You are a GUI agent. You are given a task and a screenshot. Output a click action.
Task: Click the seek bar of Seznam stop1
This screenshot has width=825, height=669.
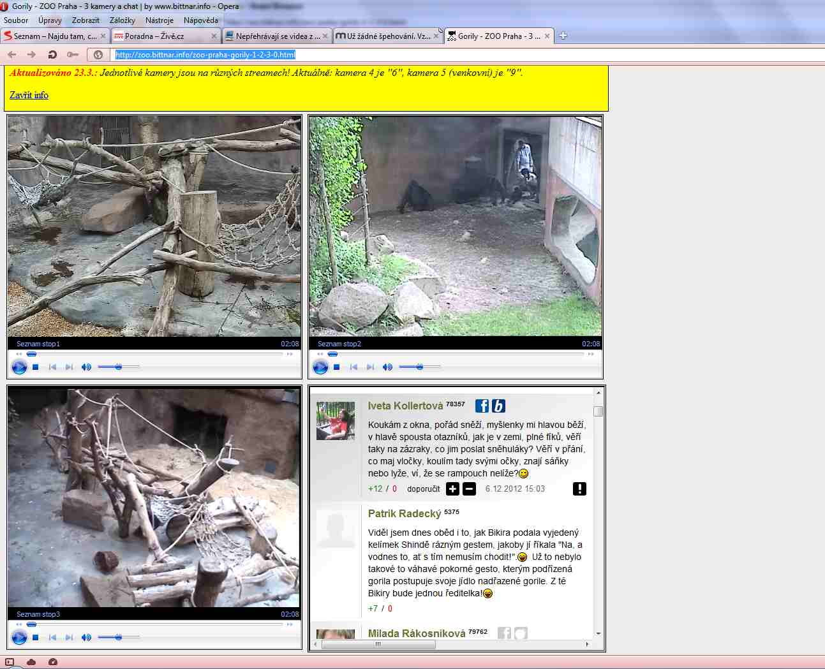pyautogui.click(x=156, y=354)
